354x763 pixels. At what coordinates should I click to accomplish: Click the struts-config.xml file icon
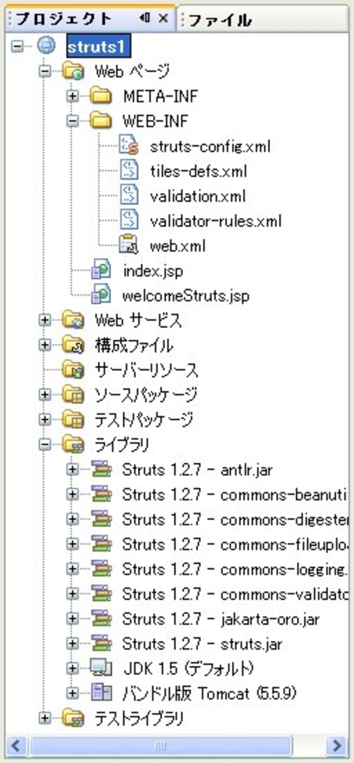pos(129,146)
